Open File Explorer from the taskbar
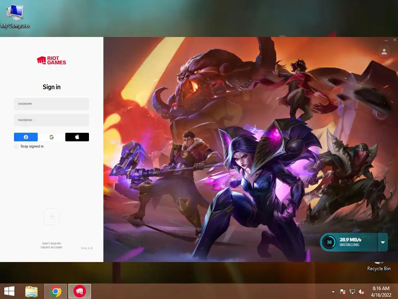This screenshot has width=398, height=299. (31, 291)
